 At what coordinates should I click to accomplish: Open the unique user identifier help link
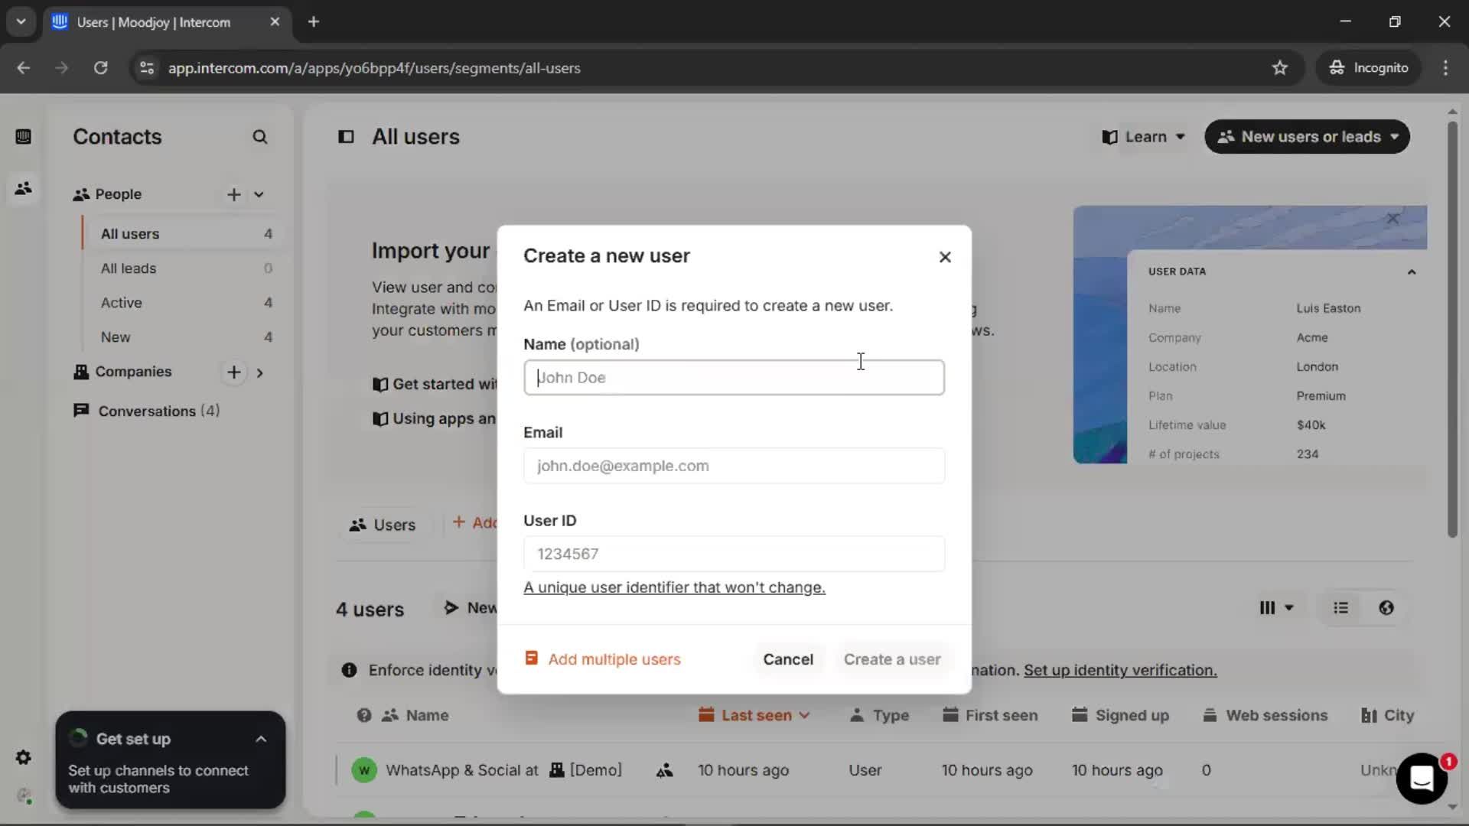coord(674,587)
